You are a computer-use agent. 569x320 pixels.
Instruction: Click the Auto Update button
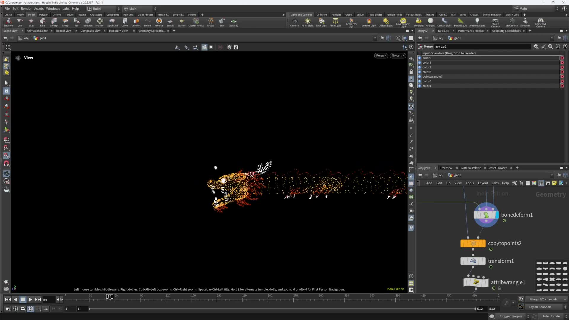tap(551, 316)
